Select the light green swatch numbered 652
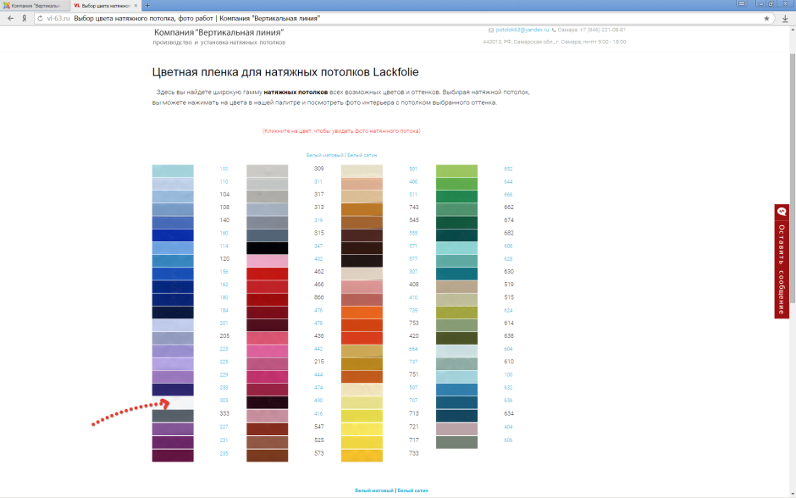Image resolution: width=796 pixels, height=498 pixels. point(457,170)
